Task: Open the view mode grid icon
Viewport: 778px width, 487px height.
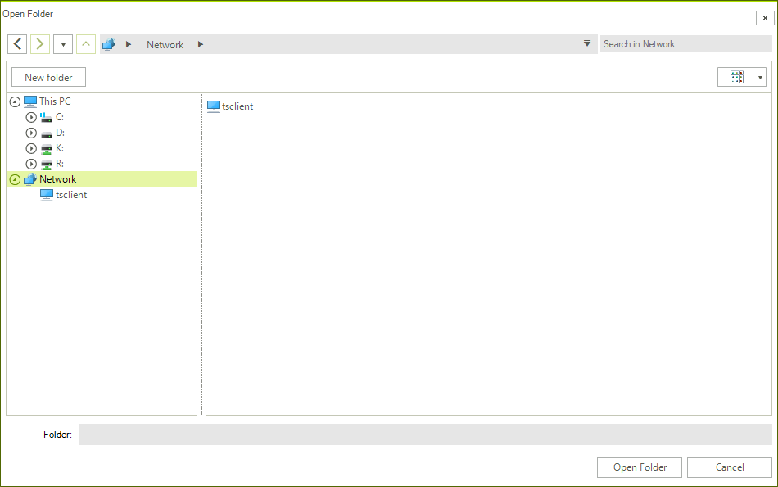Action: (735, 76)
